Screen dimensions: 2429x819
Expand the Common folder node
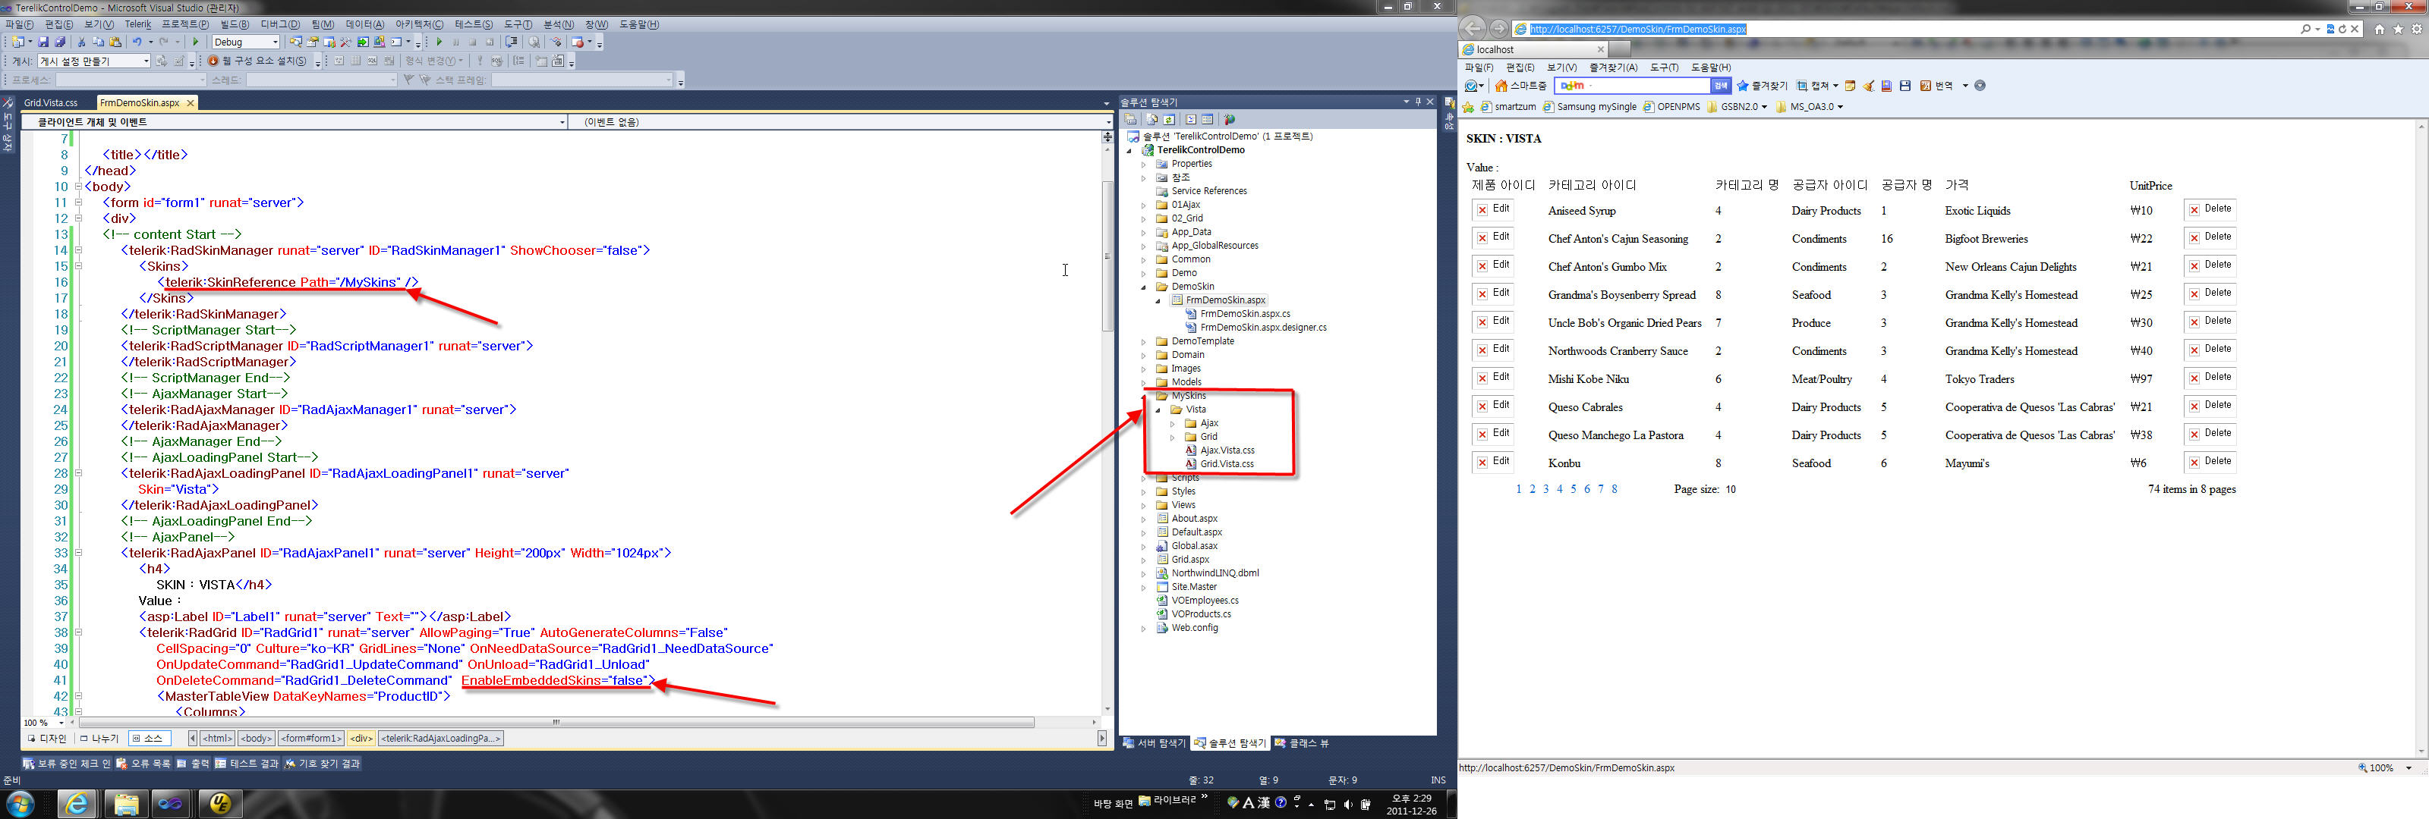click(x=1144, y=259)
